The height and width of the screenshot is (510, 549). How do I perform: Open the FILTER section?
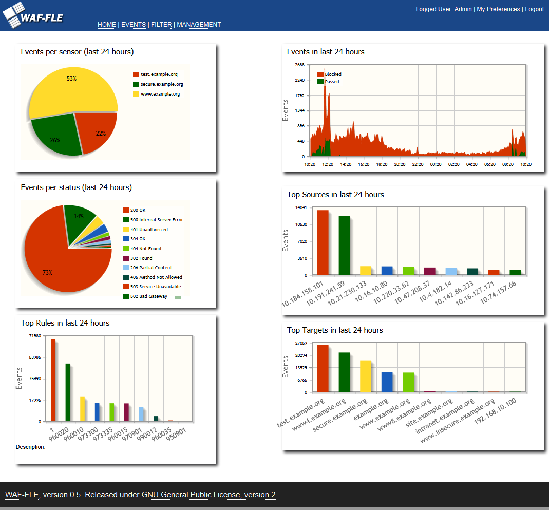[x=161, y=24]
